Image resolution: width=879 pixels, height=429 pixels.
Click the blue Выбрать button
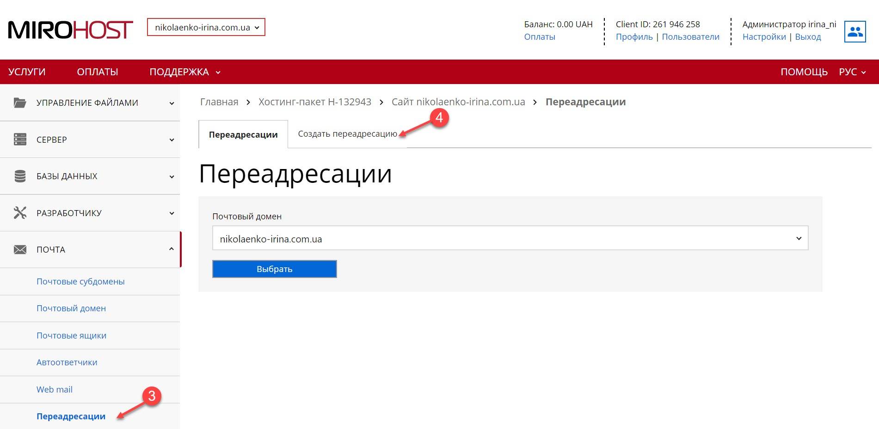pyautogui.click(x=274, y=269)
